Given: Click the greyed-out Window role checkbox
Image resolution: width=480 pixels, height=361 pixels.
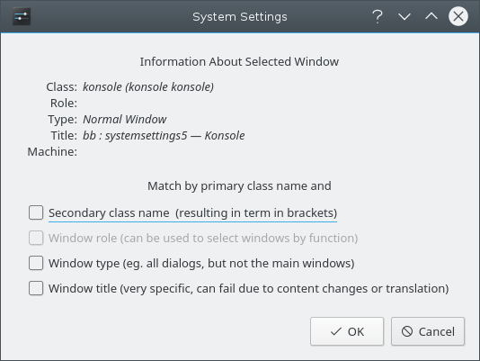Looking at the screenshot, I should 36,238.
